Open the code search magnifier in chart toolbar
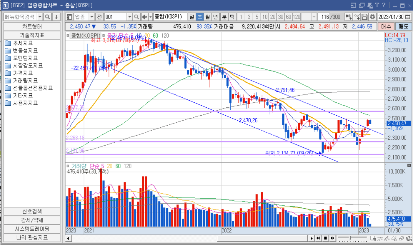Viewport: 413px width, 245px height. coord(136,17)
